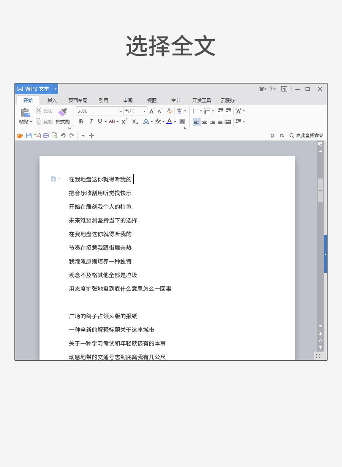
Task: Save document with the floppy disk icon
Action: pos(29,136)
